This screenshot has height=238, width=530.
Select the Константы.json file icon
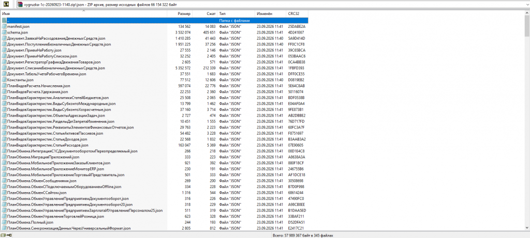[x=4, y=80]
